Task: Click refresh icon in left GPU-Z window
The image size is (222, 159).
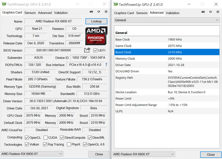Action: coord(99,12)
